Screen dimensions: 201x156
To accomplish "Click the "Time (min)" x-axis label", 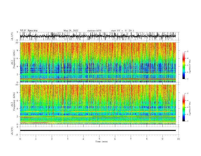I will pyautogui.click(x=102, y=141).
